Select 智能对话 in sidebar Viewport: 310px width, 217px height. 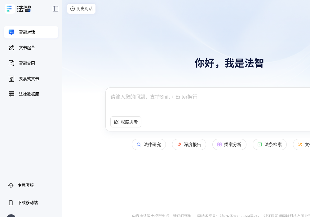point(31,32)
